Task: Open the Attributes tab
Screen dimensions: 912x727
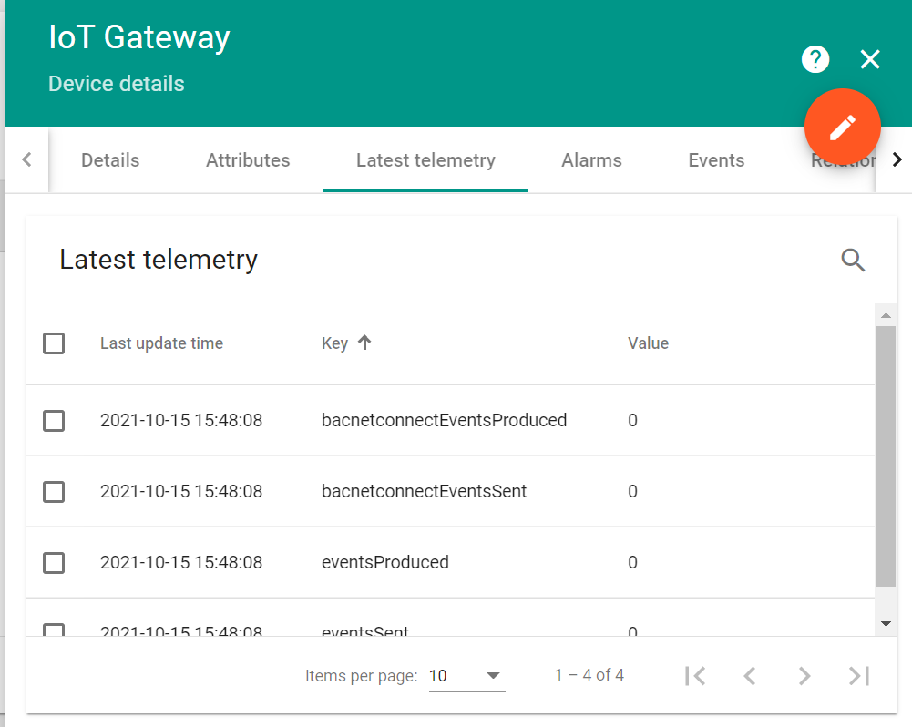Action: click(248, 159)
